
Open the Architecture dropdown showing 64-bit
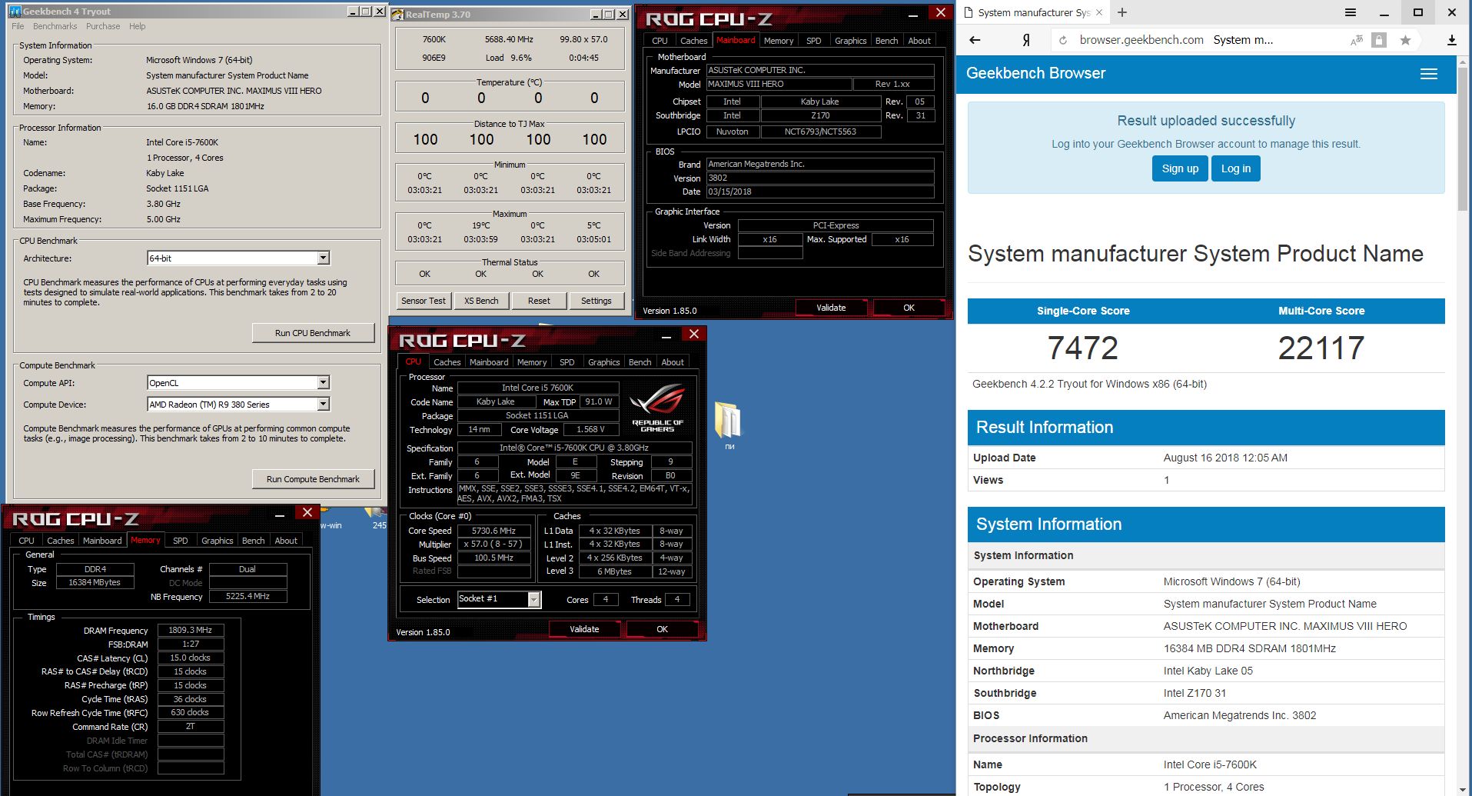pos(323,258)
